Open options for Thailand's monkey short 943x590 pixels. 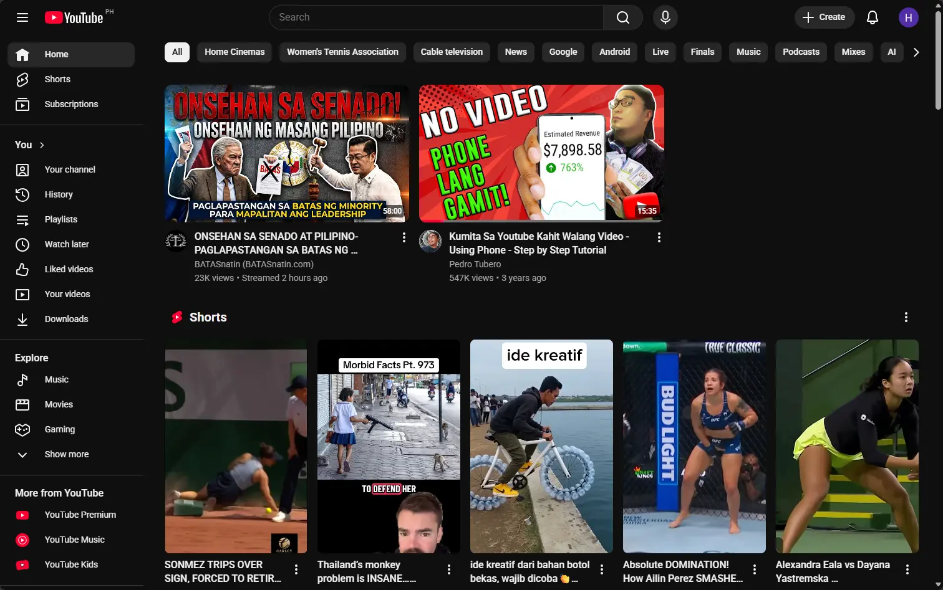click(x=449, y=569)
